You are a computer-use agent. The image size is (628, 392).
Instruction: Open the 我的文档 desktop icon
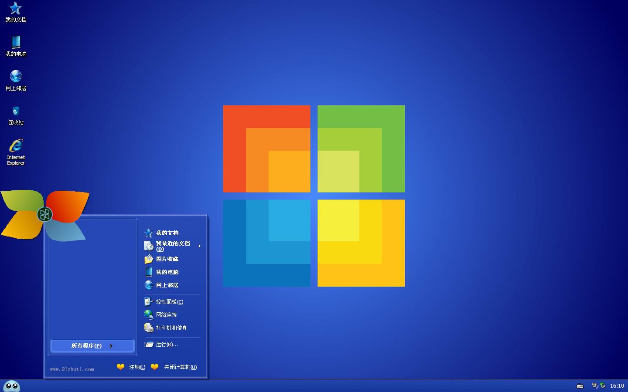(16, 12)
